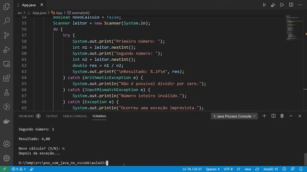Click JavaSE-15 runtime in status bar
The height and width of the screenshot is (172, 307).
(x=271, y=169)
